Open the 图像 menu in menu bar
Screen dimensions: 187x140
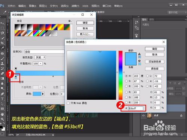pos(33,6)
